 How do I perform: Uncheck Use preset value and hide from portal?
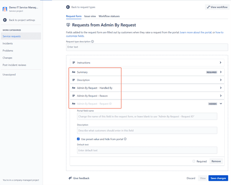click(x=78, y=139)
